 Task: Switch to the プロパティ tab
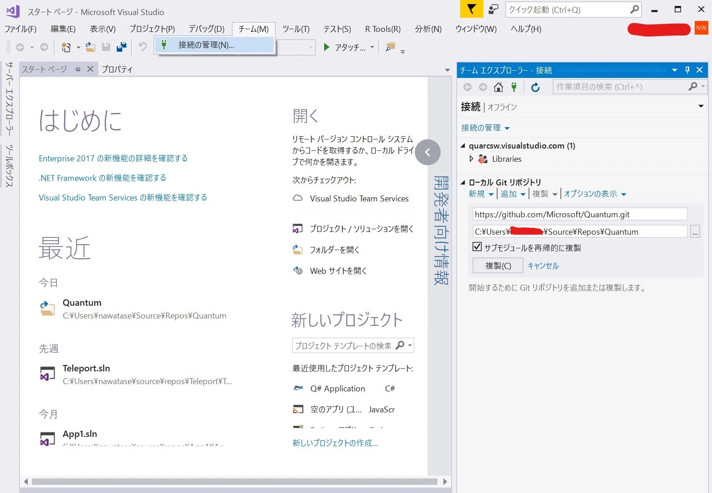coord(117,69)
